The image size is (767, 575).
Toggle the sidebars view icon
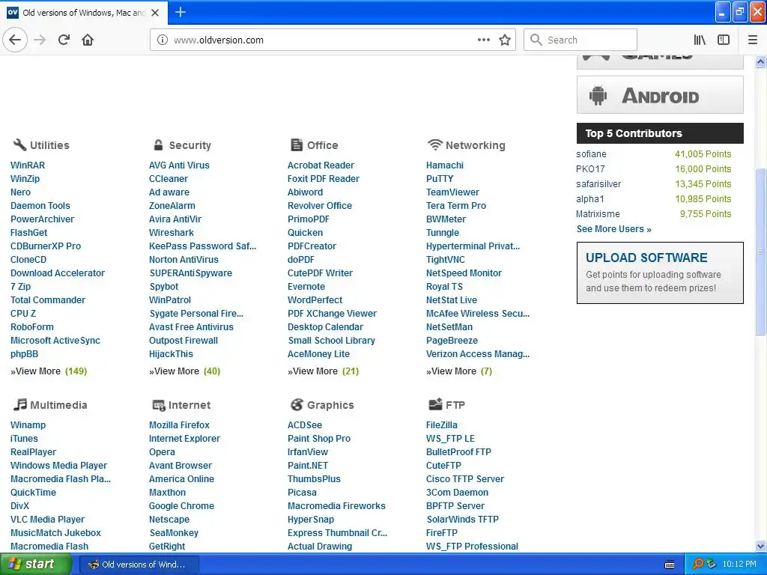click(x=724, y=40)
